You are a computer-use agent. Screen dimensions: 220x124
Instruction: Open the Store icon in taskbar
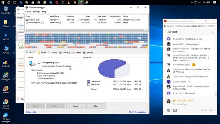pos(33,2)
